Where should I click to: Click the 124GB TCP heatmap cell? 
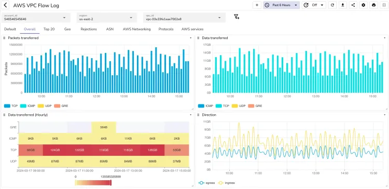55,150
